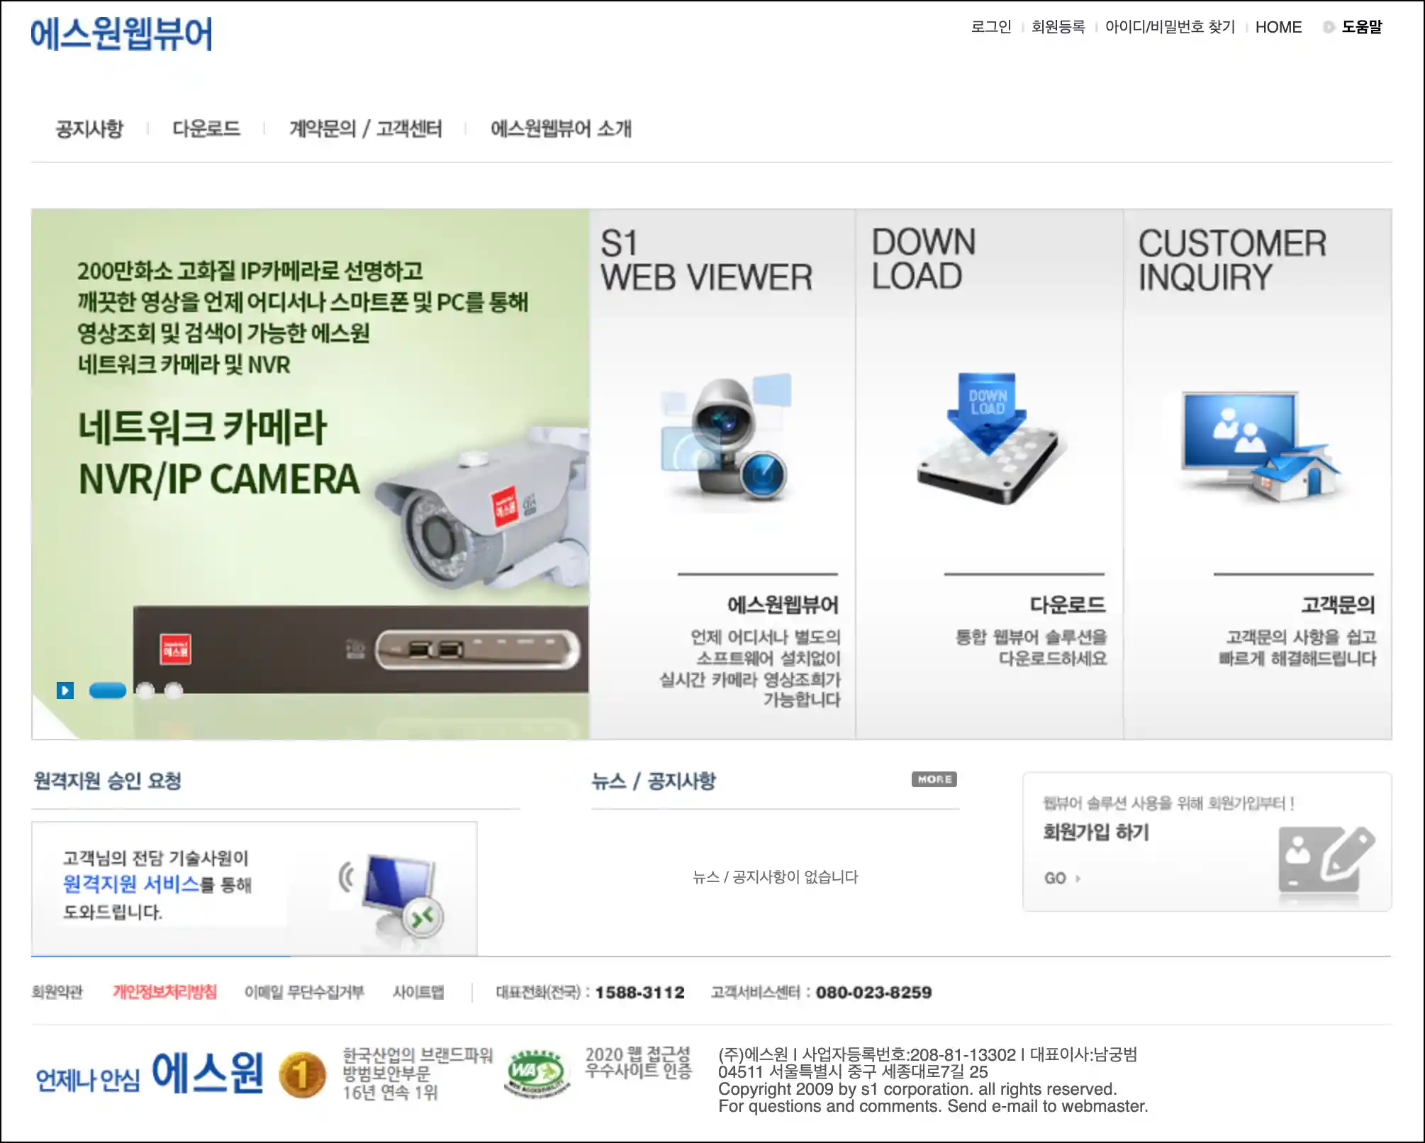Click the MORE button for news

pos(934,779)
